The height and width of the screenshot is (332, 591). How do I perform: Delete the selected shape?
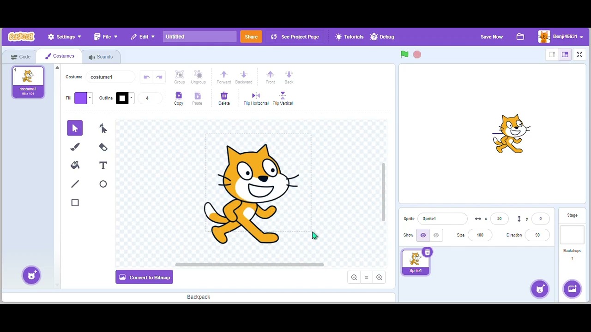(x=224, y=98)
